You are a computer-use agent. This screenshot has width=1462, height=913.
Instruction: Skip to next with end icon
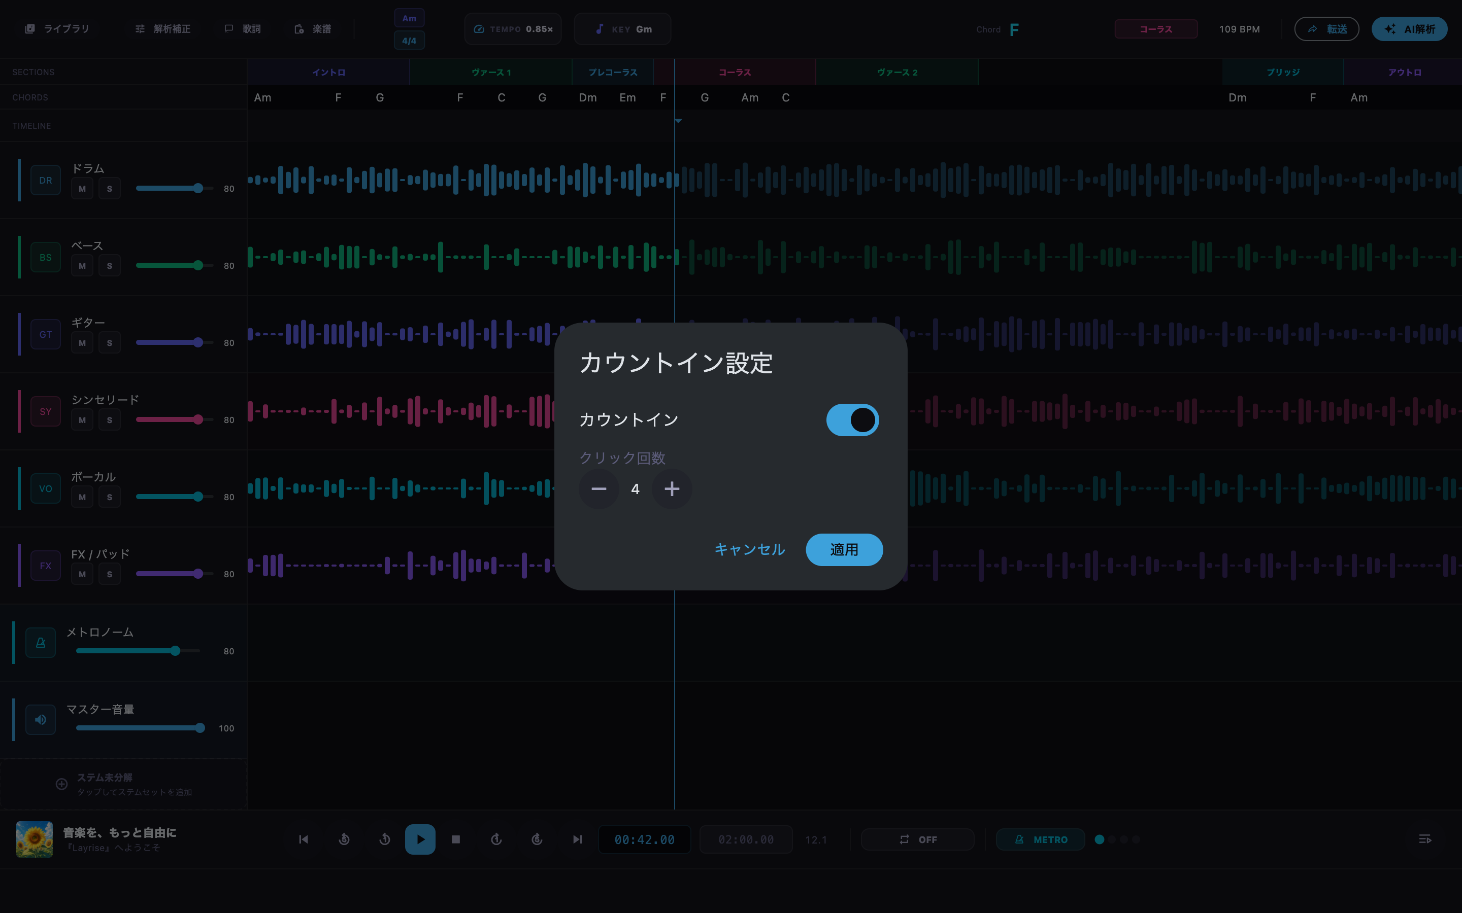tap(578, 839)
